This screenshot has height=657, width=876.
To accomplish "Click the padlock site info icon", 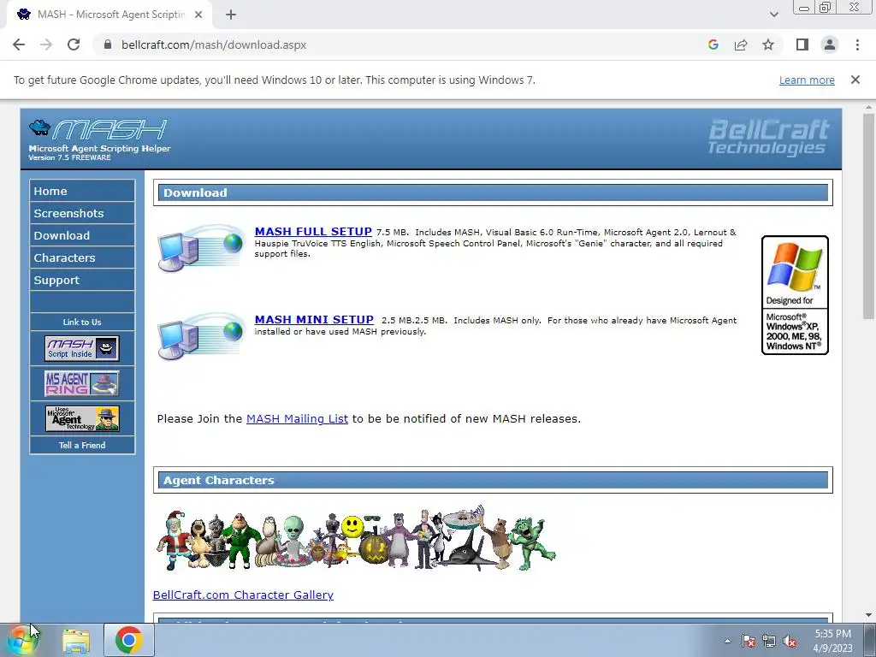I will [x=109, y=44].
